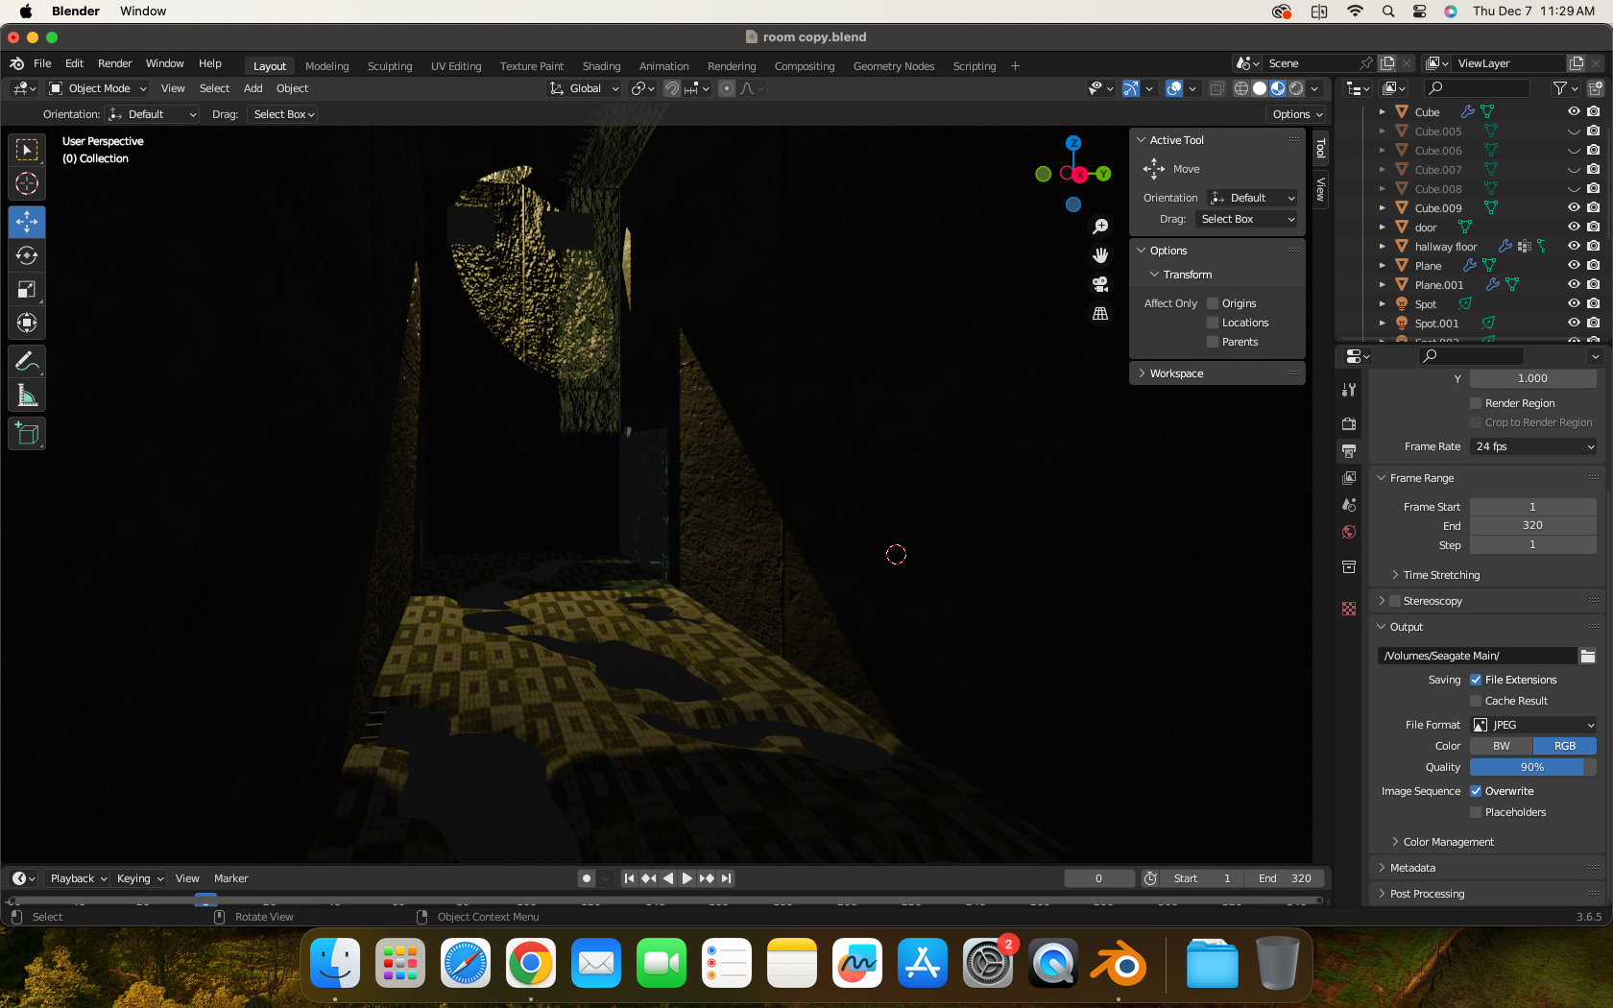This screenshot has height=1008, width=1613.
Task: Enable Cache Result checkbox
Action: coord(1476,701)
